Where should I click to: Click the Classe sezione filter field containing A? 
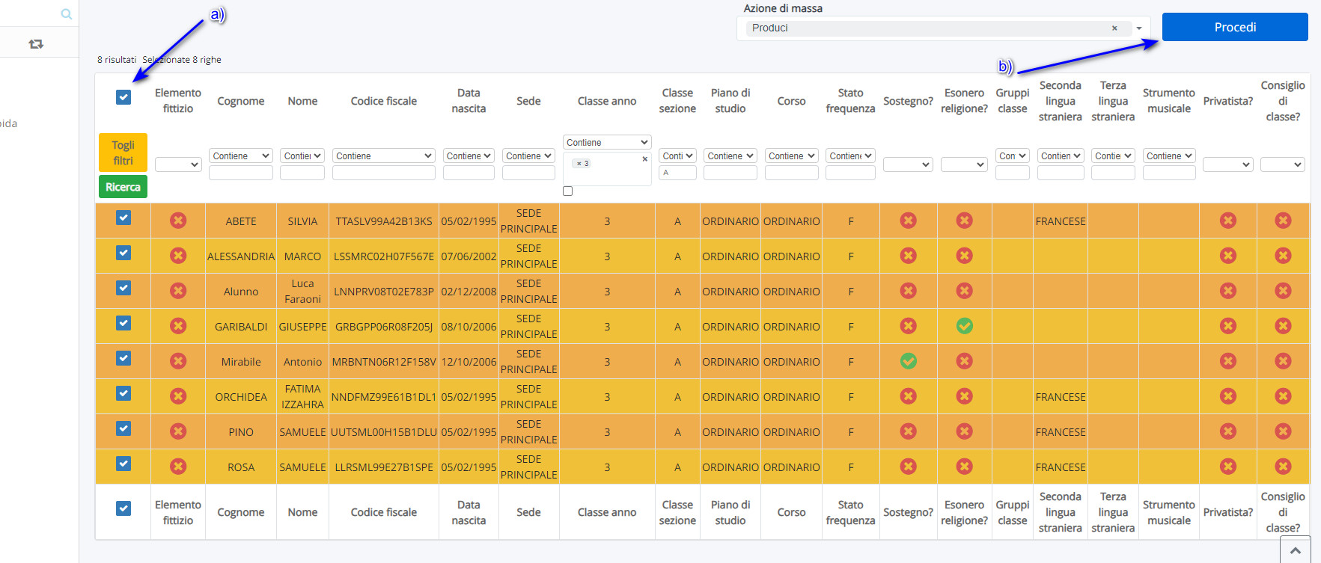tap(677, 173)
